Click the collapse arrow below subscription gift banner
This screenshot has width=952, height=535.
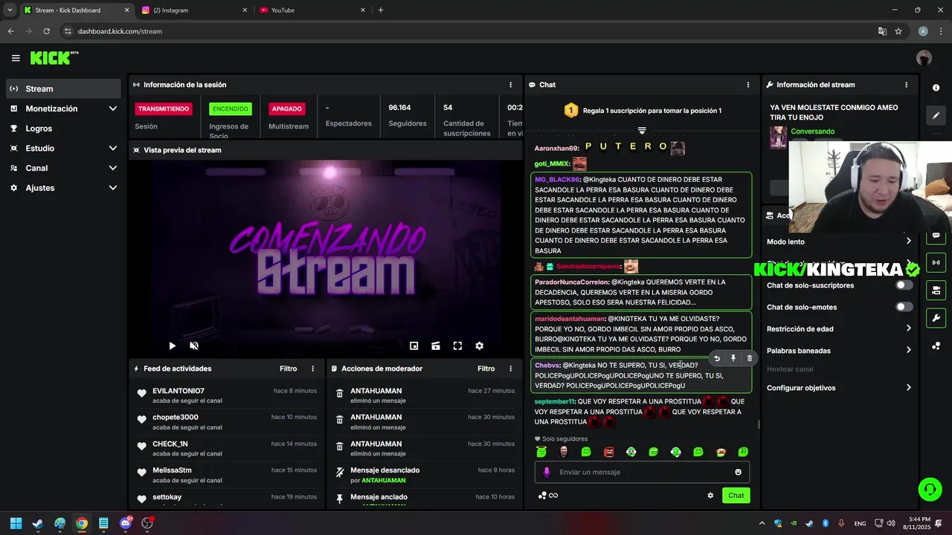tap(642, 131)
